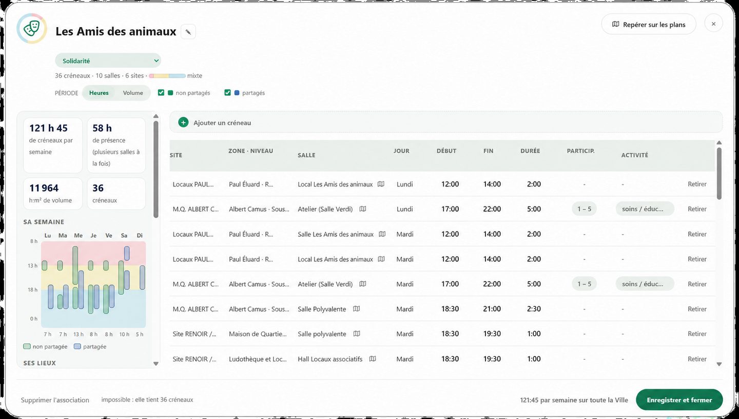Click the créneaux table vertical scrollbar

719,173
